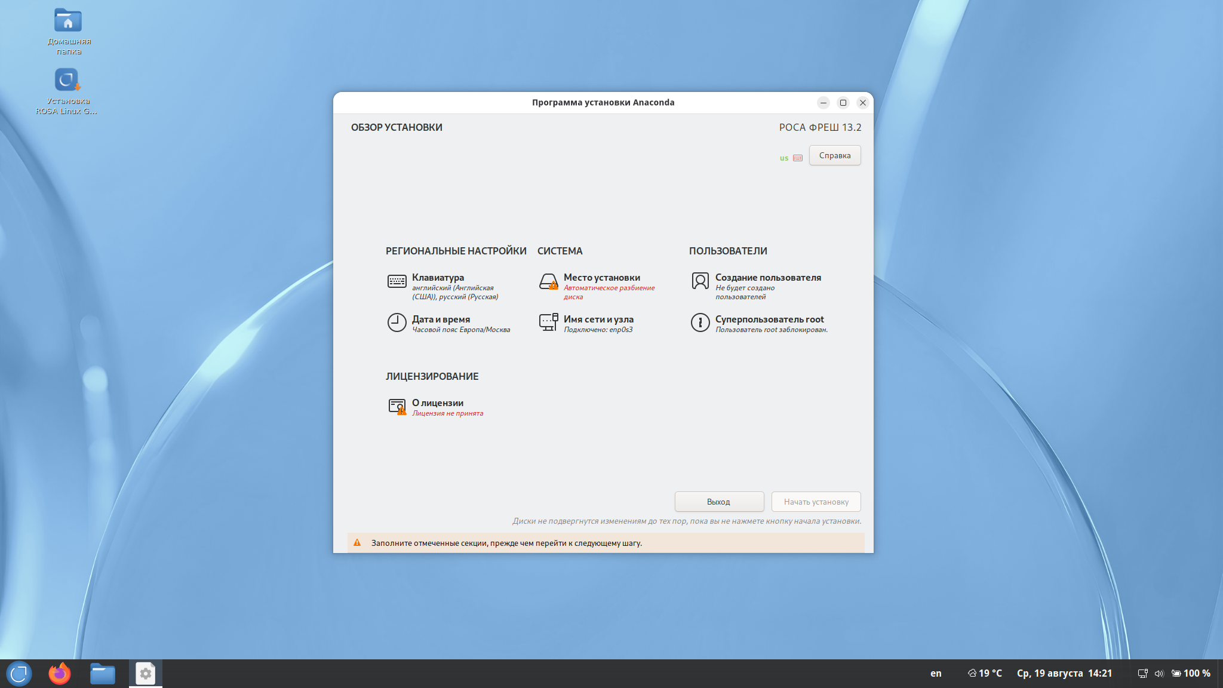Click the Справка help button
Image resolution: width=1223 pixels, height=688 pixels.
[835, 155]
